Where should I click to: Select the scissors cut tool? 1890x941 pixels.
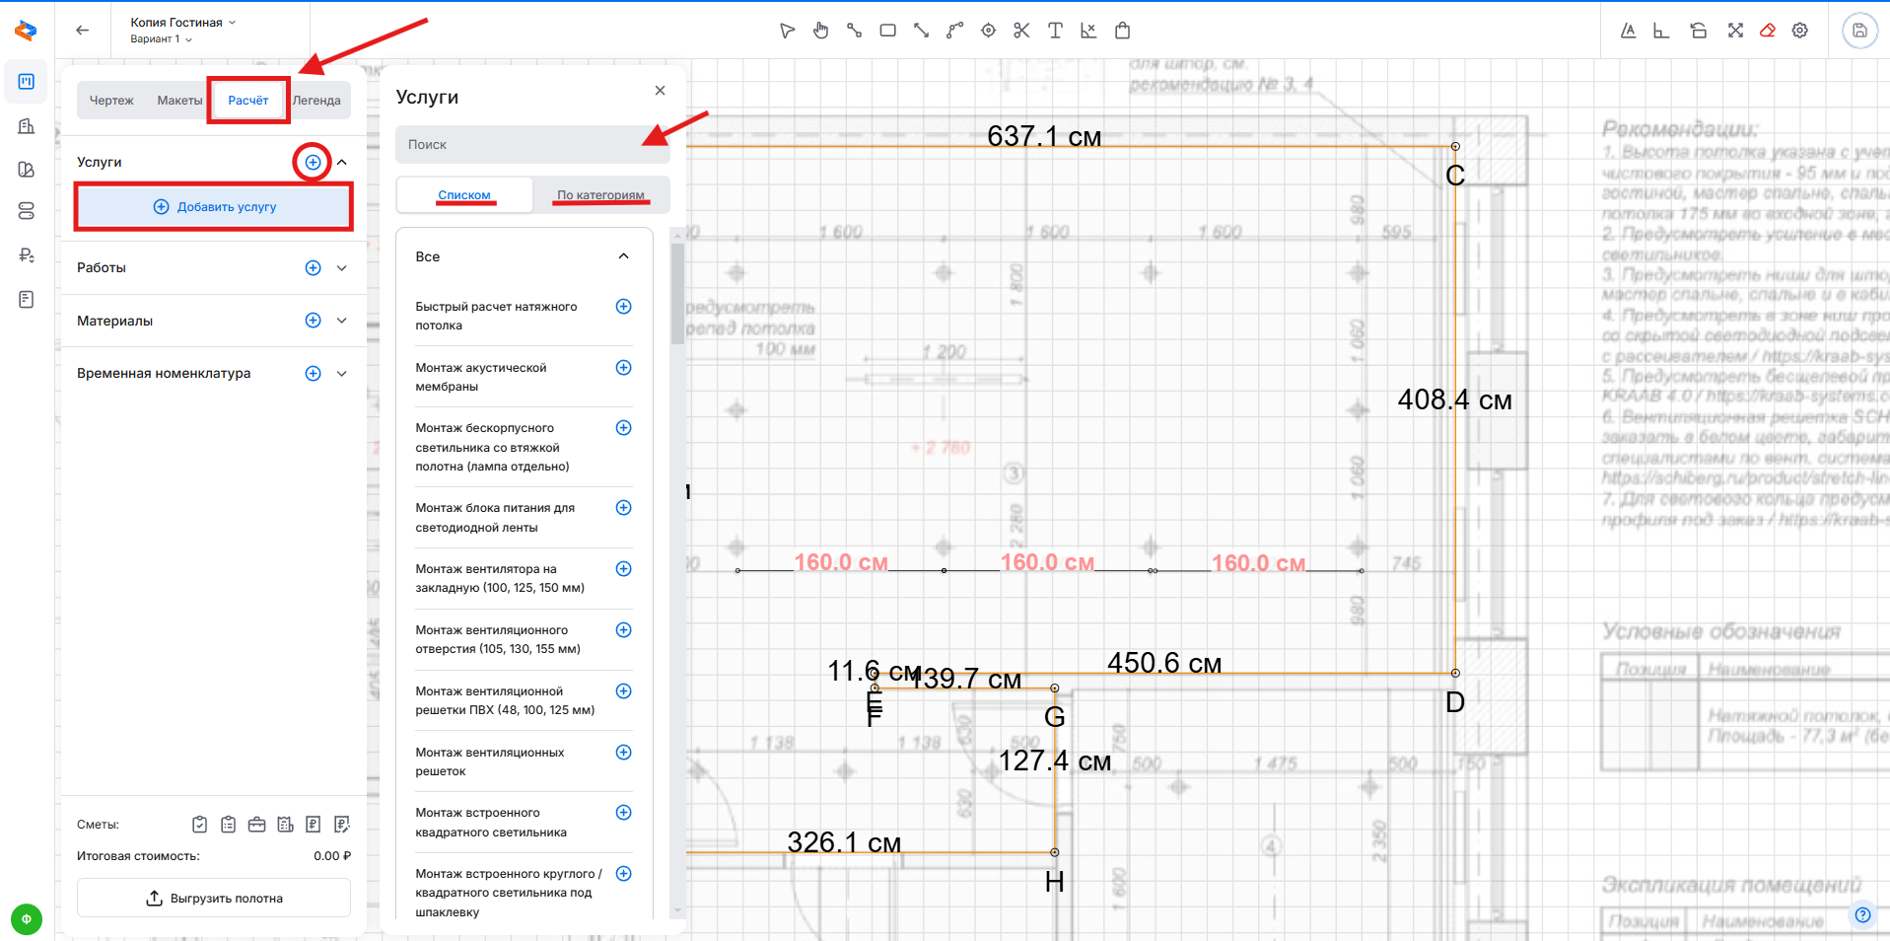coord(1021,31)
